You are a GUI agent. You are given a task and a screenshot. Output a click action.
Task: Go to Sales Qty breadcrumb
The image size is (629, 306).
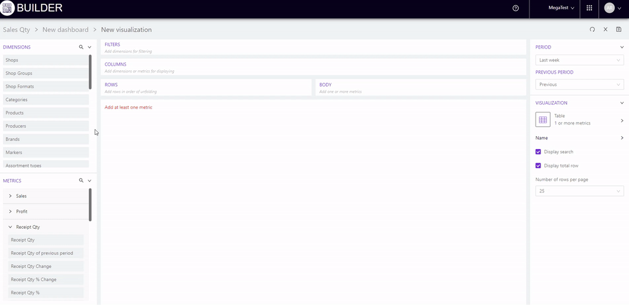click(17, 29)
